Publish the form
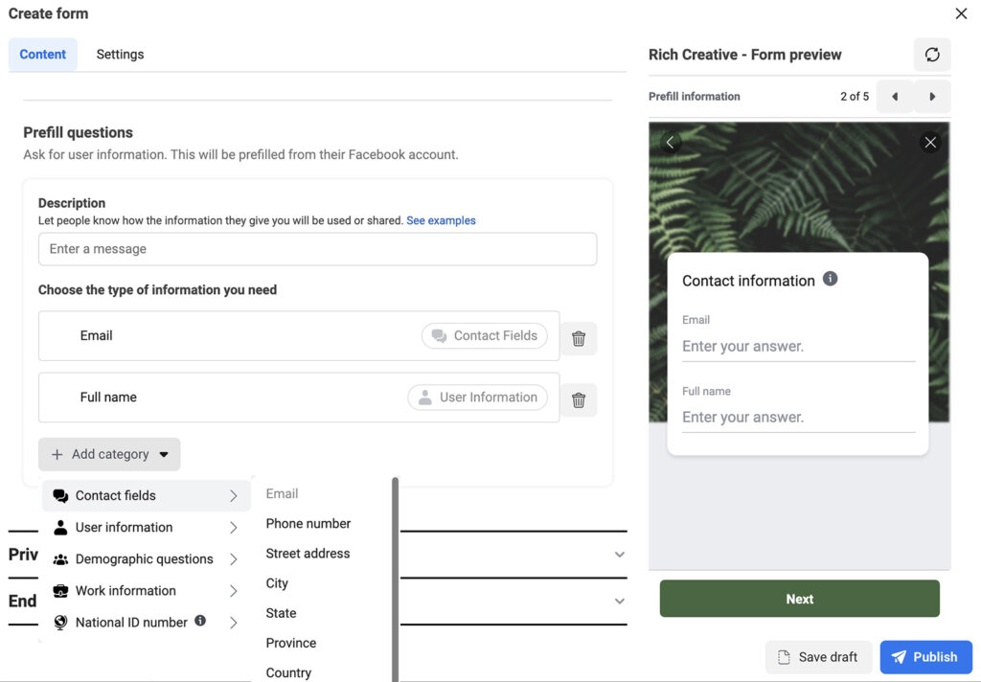 click(x=925, y=656)
